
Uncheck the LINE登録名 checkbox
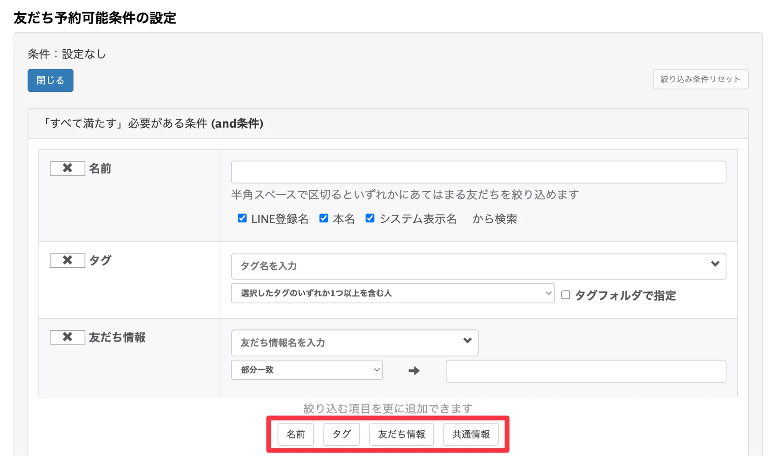click(x=242, y=218)
